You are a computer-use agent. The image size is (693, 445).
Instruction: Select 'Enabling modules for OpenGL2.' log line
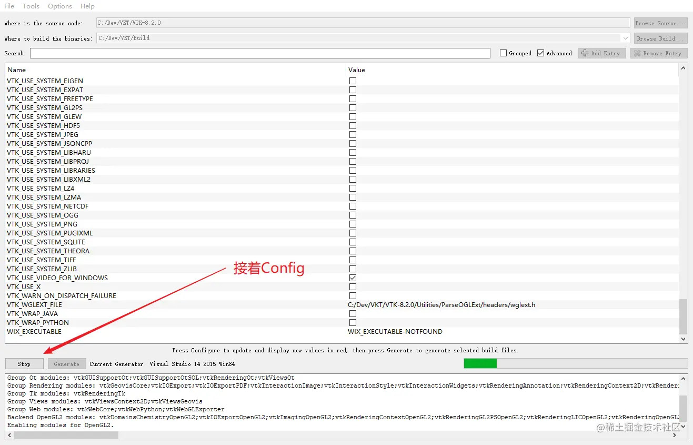point(61,425)
